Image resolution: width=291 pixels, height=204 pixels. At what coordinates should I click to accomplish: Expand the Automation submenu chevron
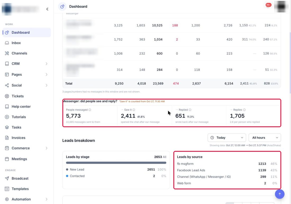tap(46, 199)
